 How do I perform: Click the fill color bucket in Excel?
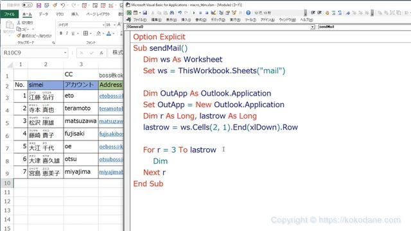tap(98, 33)
